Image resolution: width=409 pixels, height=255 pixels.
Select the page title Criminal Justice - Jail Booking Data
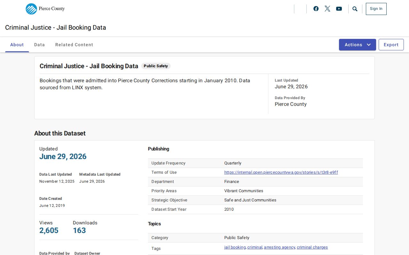[x=56, y=27]
